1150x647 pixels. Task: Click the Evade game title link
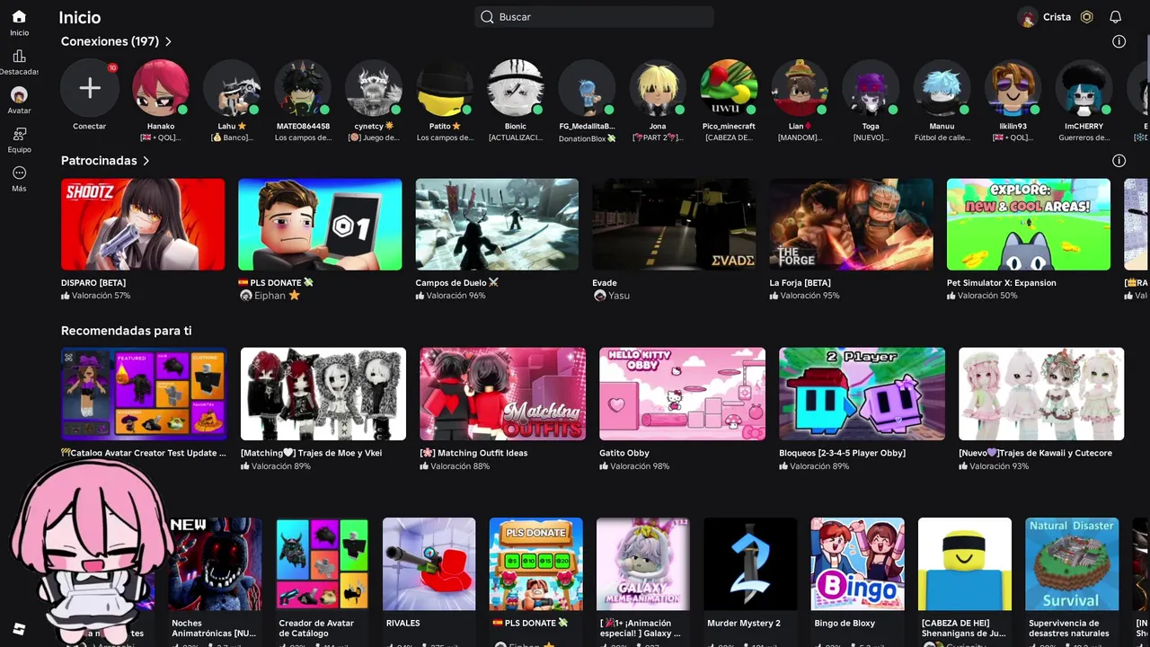(605, 283)
